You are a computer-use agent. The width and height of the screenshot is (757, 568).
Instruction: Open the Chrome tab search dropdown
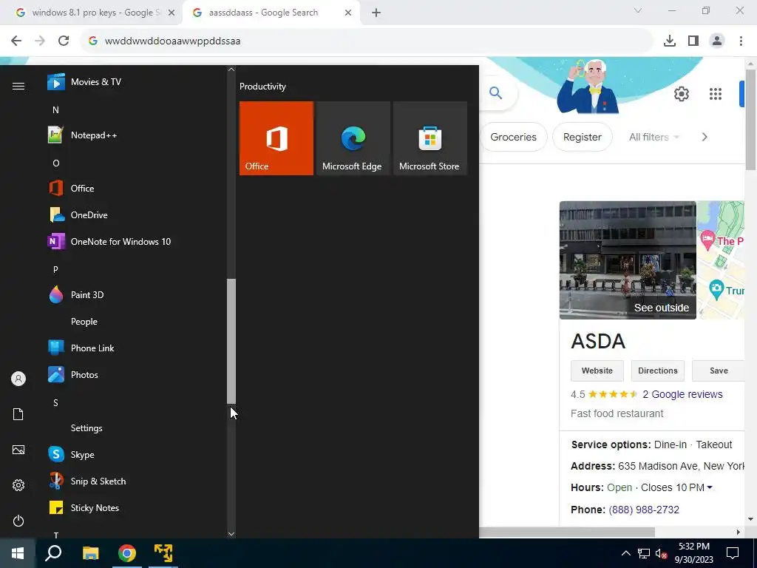coord(638,10)
